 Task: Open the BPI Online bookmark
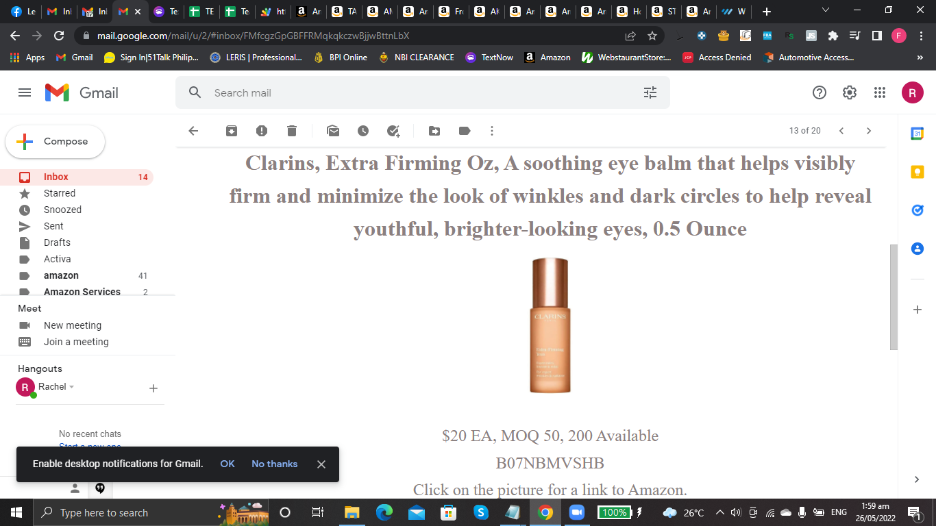click(340, 58)
